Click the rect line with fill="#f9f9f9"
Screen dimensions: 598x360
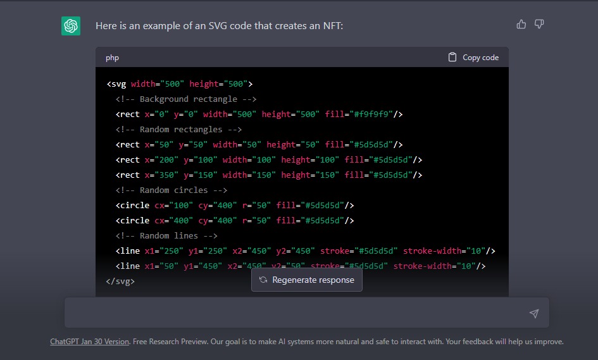click(259, 115)
